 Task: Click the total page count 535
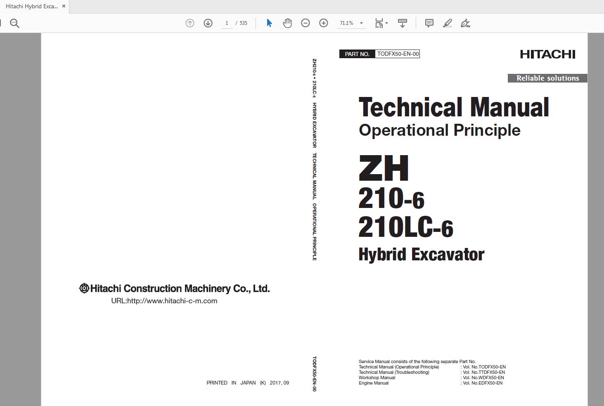[x=244, y=23]
